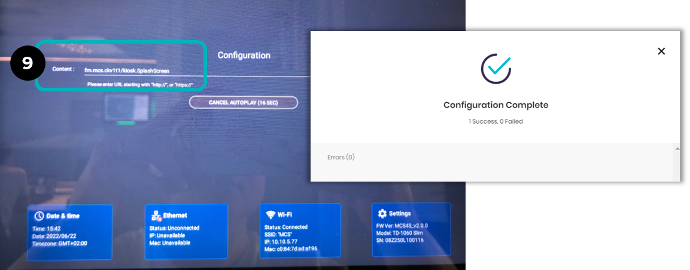Click the clock icon in Date & time
Image resolution: width=690 pixels, height=270 pixels.
pos(39,216)
